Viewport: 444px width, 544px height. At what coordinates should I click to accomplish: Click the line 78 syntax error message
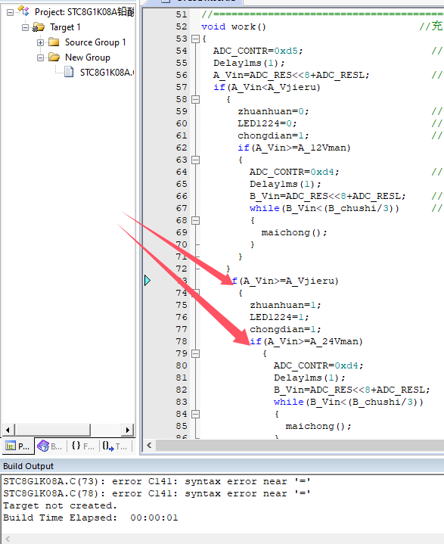coord(157,494)
